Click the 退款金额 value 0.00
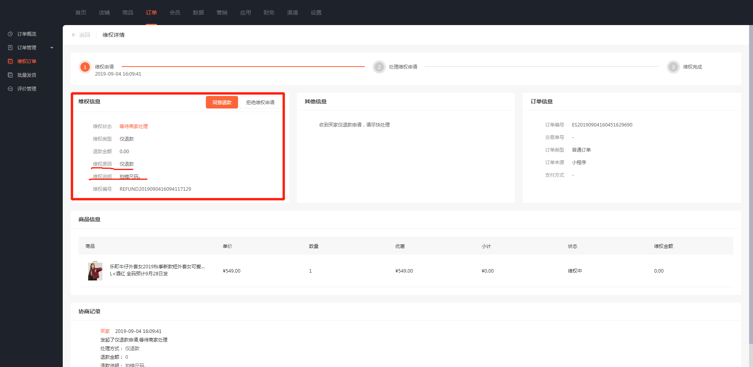This screenshot has width=753, height=367. coord(124,152)
